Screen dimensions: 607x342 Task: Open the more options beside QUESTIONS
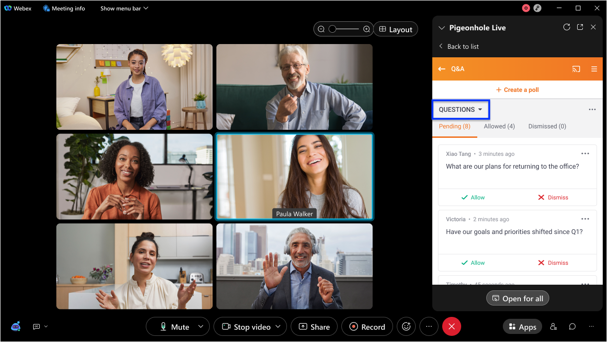click(x=592, y=109)
